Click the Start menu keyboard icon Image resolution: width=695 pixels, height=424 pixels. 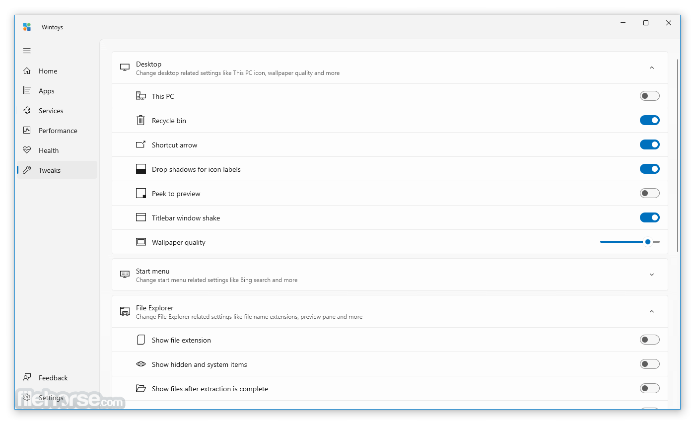125,275
